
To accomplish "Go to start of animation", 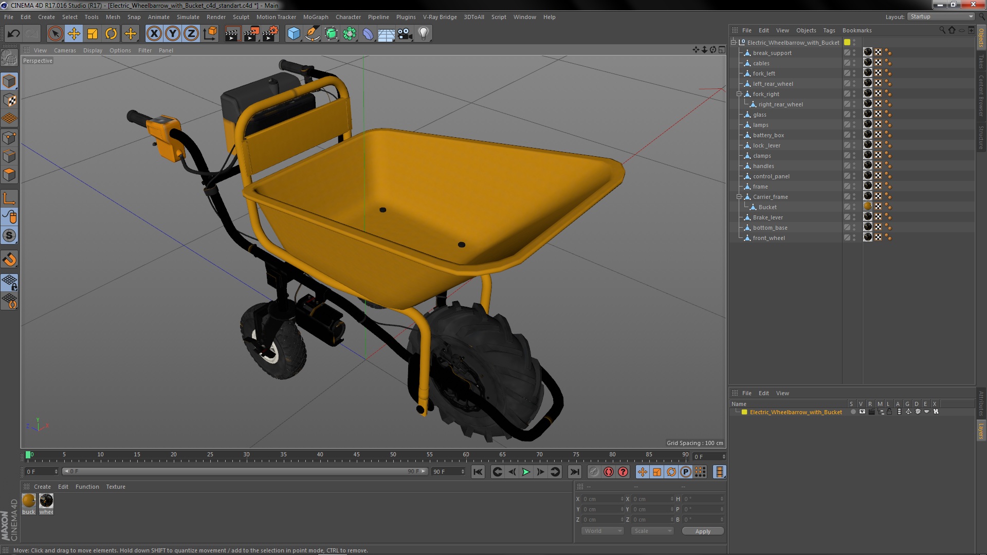I will click(x=478, y=472).
